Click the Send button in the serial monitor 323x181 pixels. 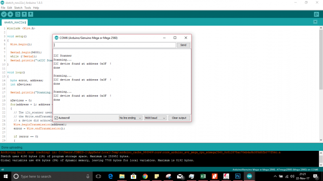(x=183, y=45)
